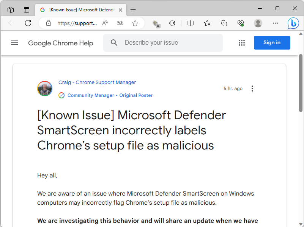Switch to the Known Issue tab
The width and height of the screenshot is (304, 227).
[x=78, y=9]
